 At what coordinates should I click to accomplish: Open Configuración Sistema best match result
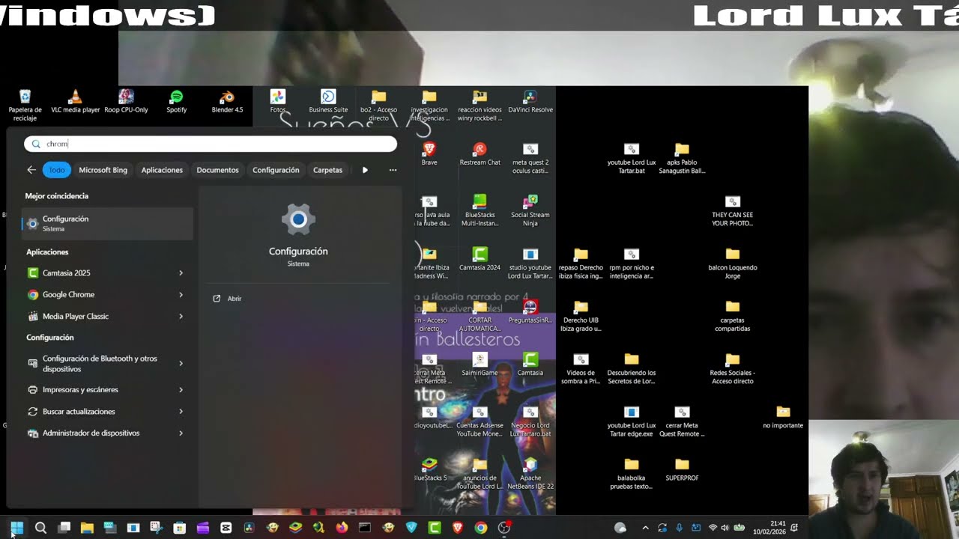107,223
